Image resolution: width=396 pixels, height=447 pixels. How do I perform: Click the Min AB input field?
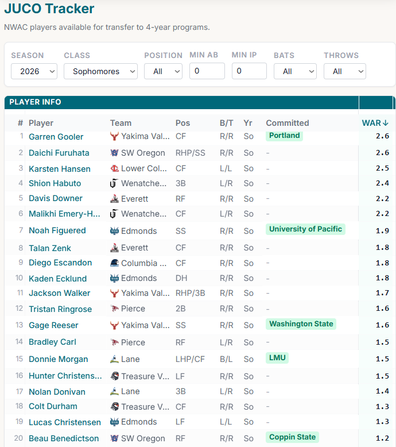[207, 71]
